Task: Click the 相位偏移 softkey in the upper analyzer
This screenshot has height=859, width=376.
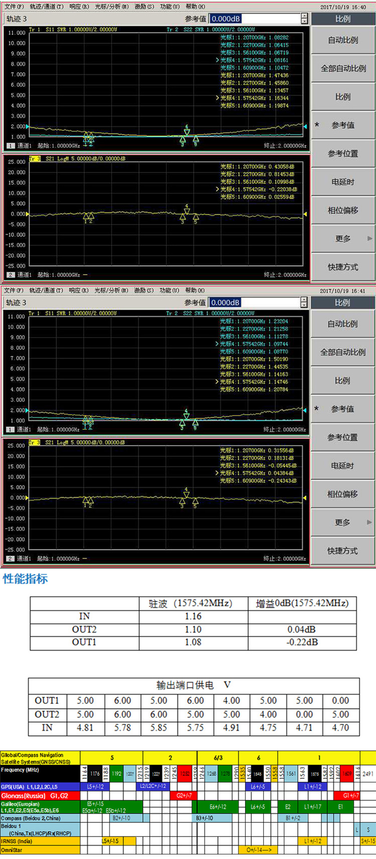Action: point(343,210)
